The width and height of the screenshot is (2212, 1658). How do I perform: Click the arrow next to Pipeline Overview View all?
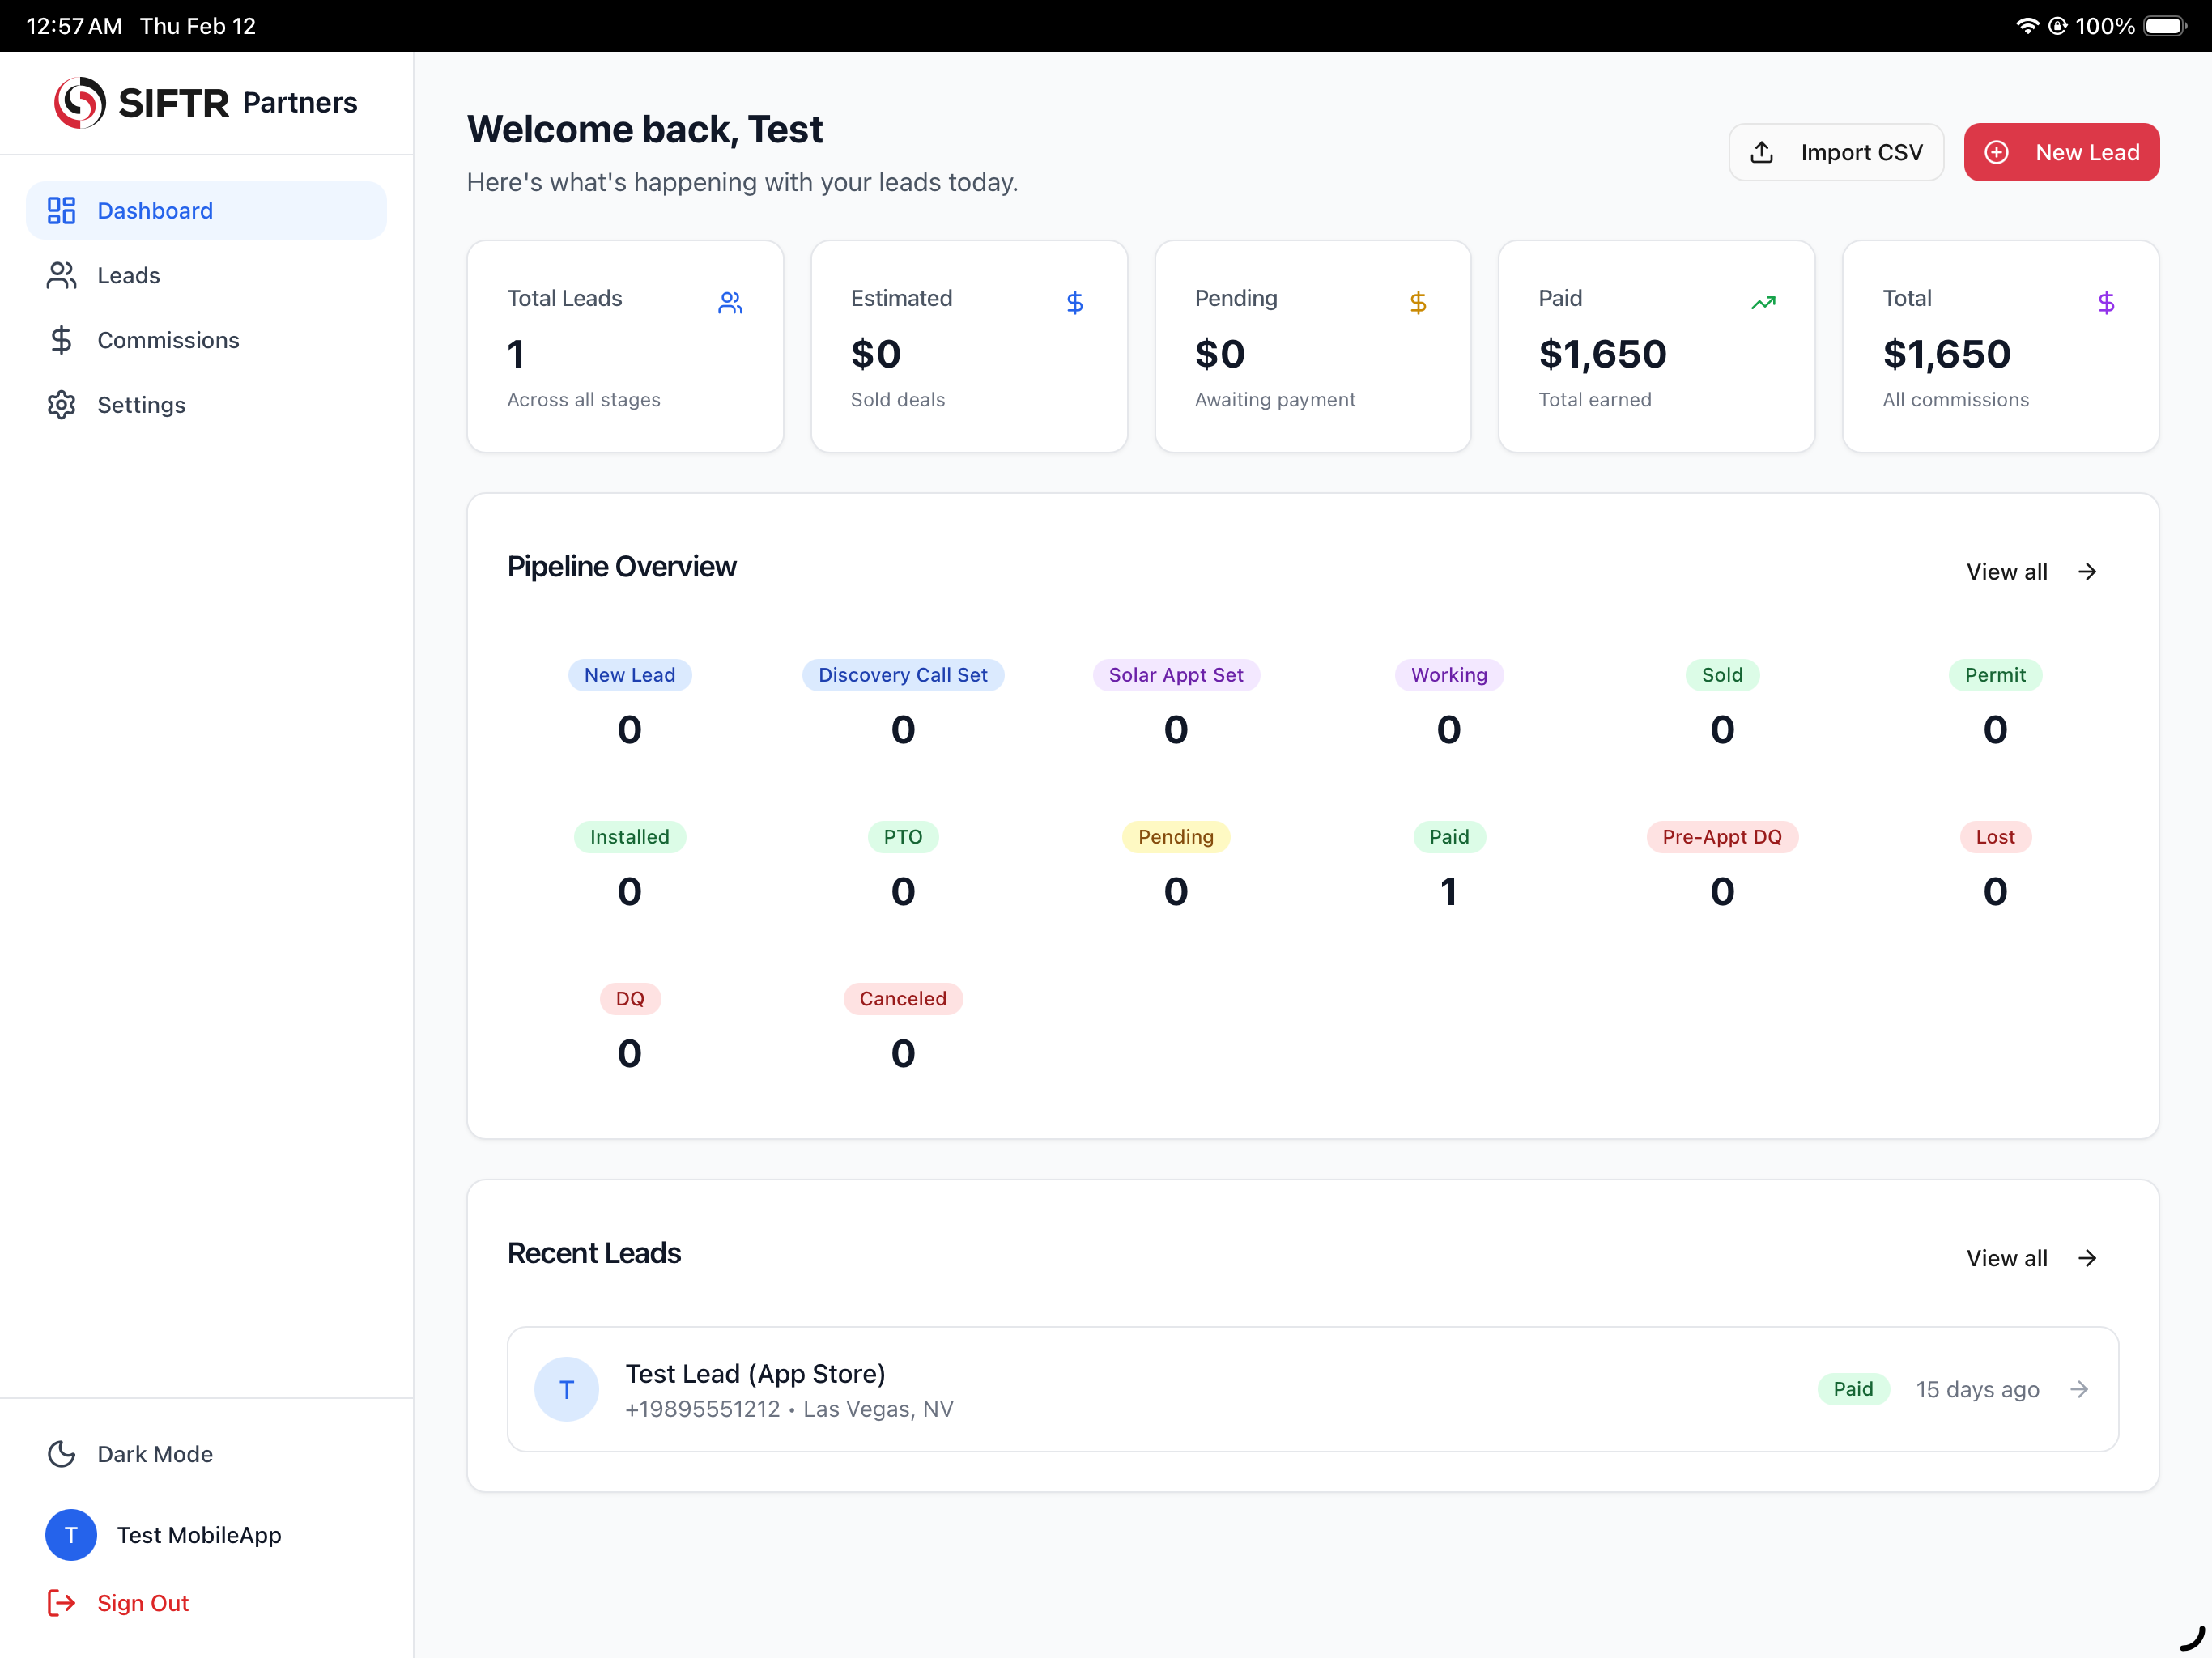pyautogui.click(x=2086, y=572)
